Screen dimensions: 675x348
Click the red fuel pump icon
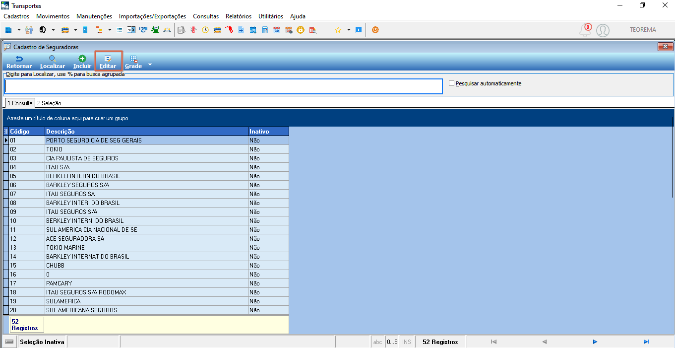coord(229,30)
